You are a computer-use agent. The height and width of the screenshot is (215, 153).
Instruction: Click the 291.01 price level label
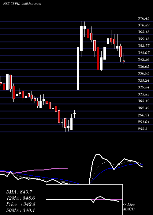click(144, 122)
